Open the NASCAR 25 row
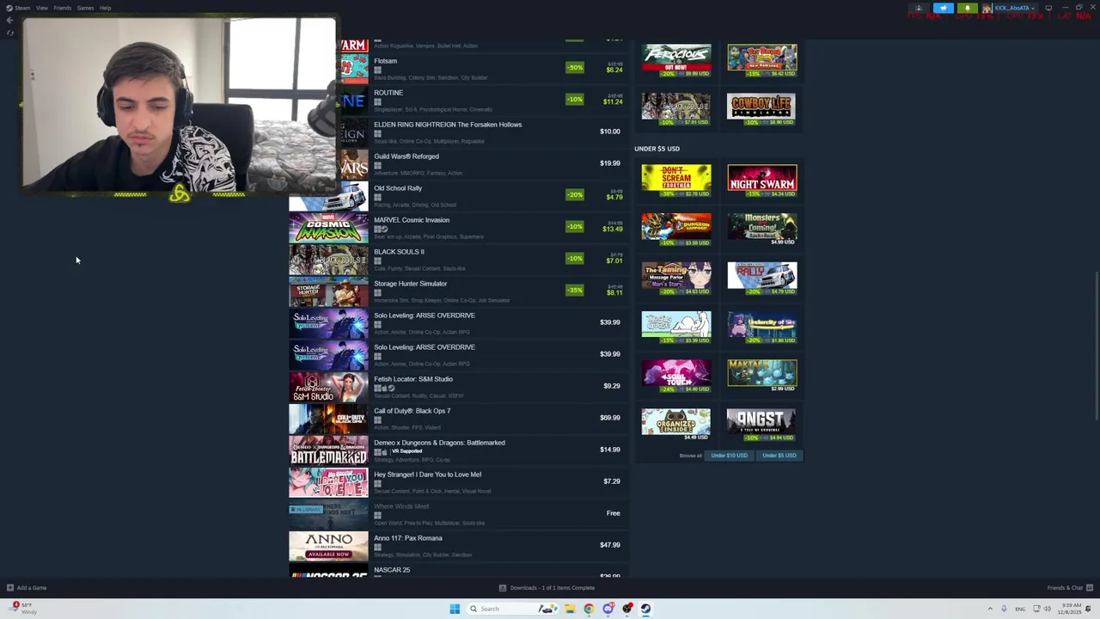Screen dimensions: 1100x619 (x=458, y=570)
